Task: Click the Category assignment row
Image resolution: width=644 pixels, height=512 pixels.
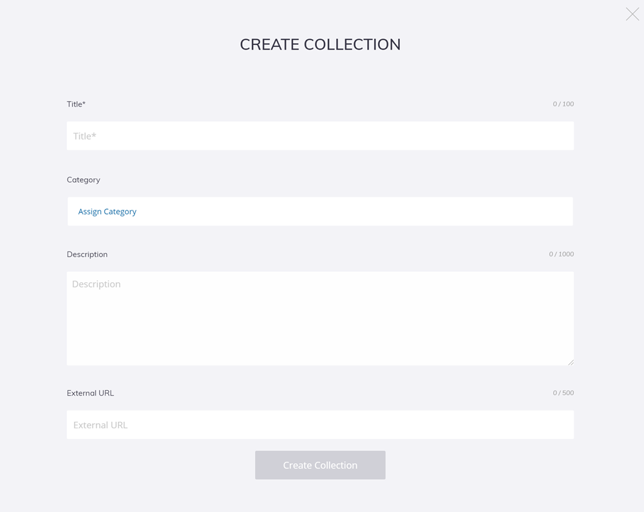Action: coord(320,211)
